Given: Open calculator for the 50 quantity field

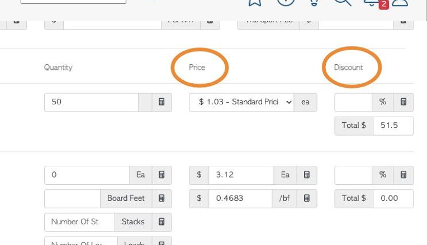Looking at the screenshot, I should point(162,102).
